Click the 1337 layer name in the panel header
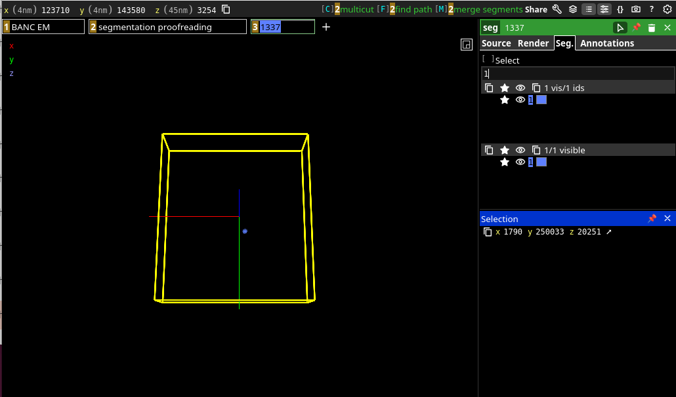Viewport: 676px width, 397px height. (x=515, y=28)
